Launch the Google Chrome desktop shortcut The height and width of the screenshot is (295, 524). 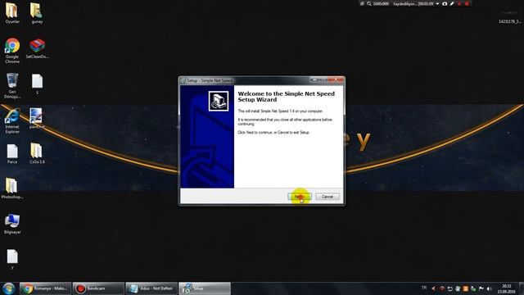tap(12, 51)
